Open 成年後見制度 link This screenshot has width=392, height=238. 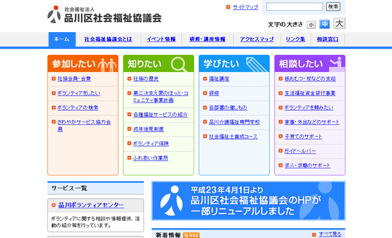(x=148, y=129)
